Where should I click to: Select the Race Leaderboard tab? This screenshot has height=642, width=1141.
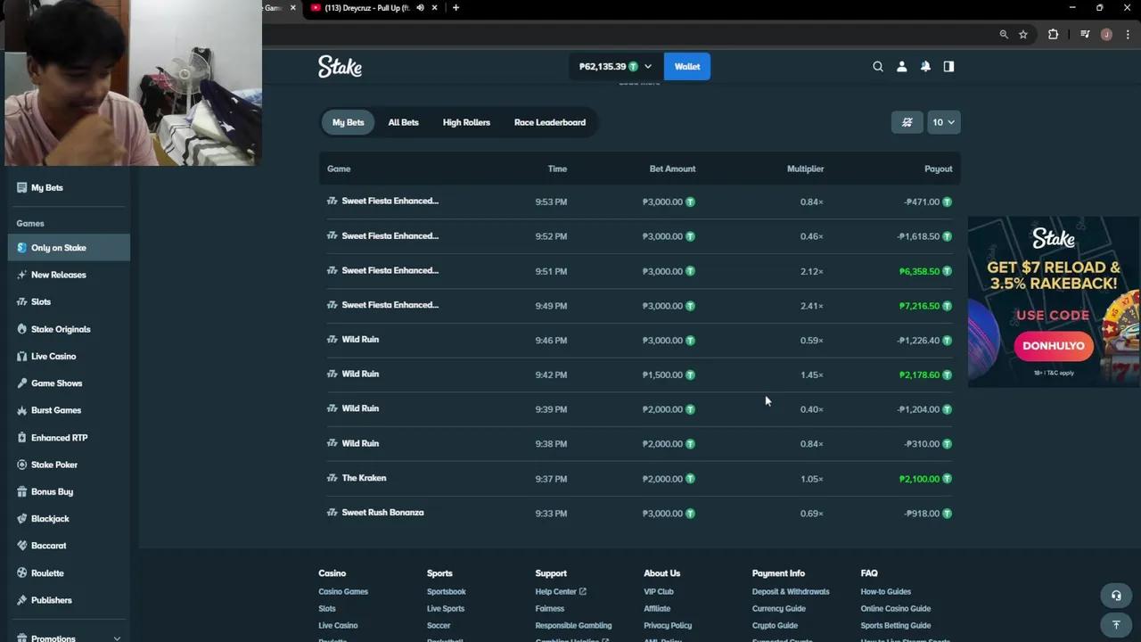pos(549,122)
